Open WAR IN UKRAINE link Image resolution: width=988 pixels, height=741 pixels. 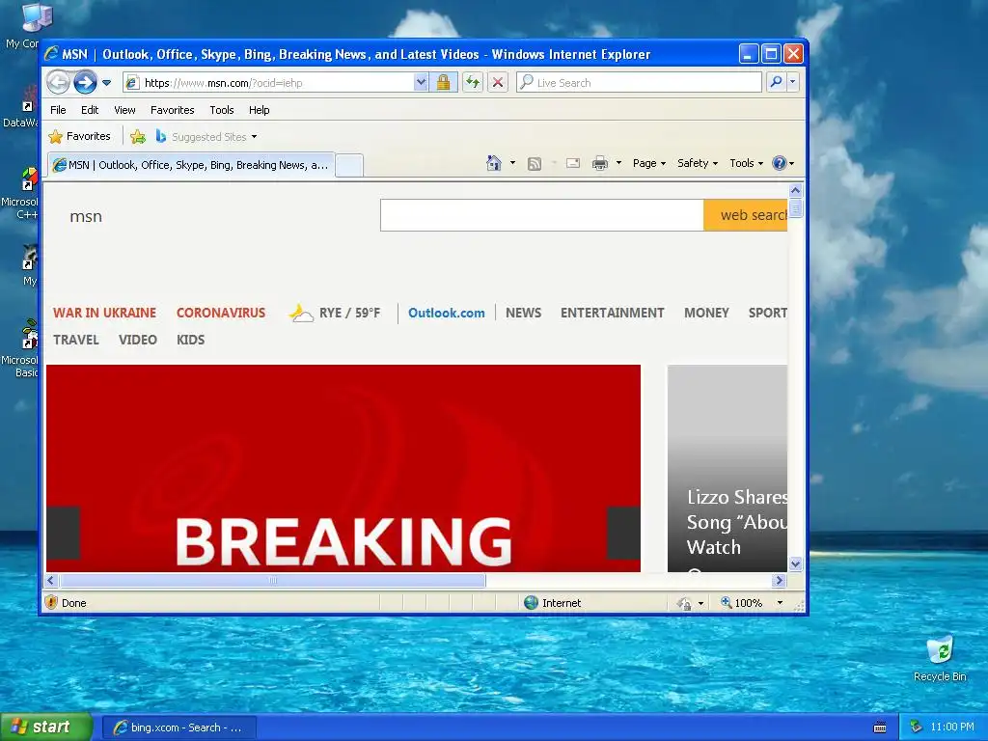pos(104,313)
